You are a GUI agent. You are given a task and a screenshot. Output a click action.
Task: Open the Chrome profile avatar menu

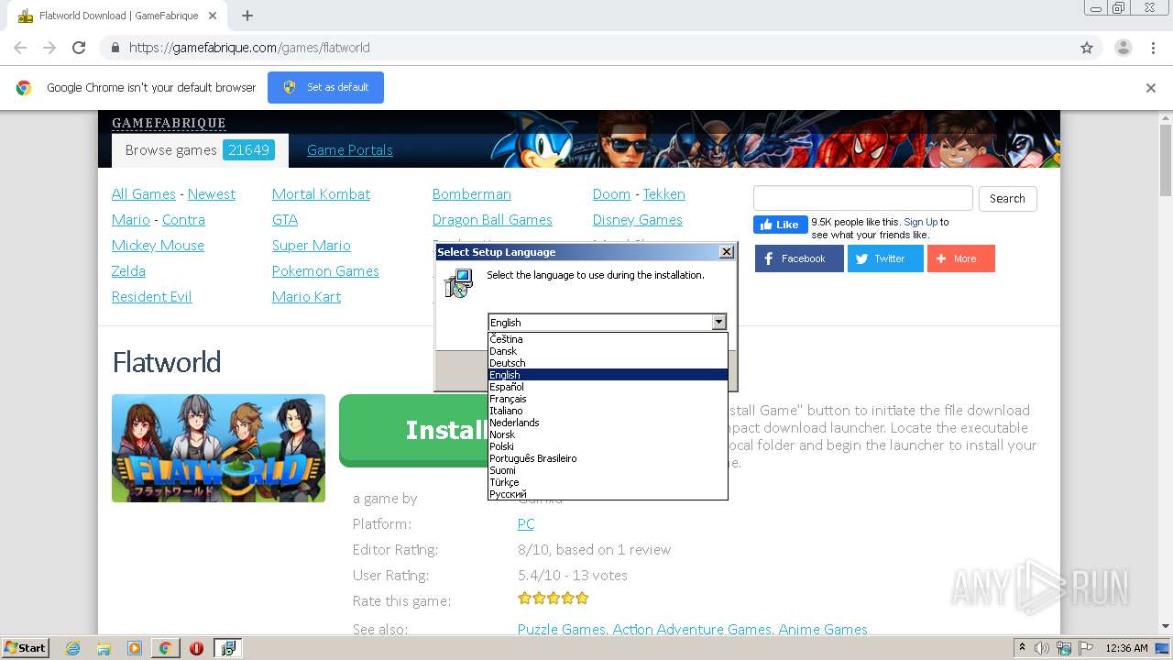(x=1123, y=48)
